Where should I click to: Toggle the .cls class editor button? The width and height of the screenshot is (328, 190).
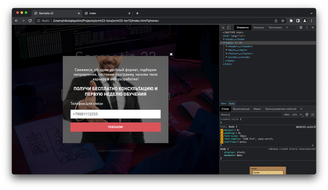[x=294, y=115]
